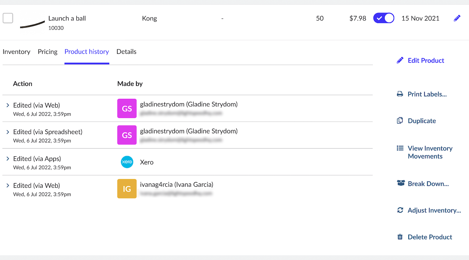Image resolution: width=469 pixels, height=260 pixels.
Task: Open the Details tab
Action: pos(126,52)
